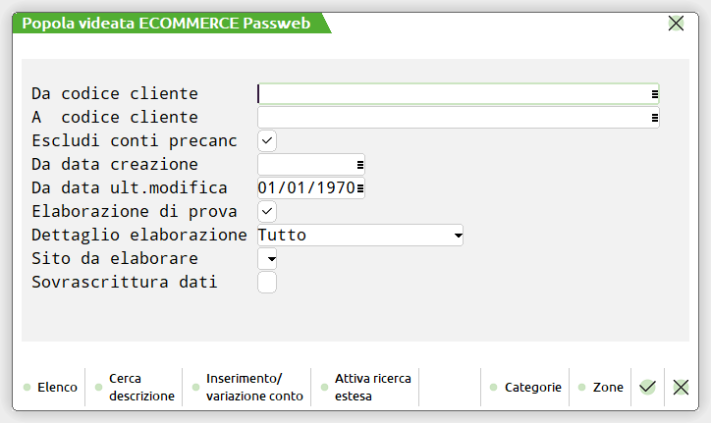Close the Popola videata ECOMMERCE window

(676, 24)
